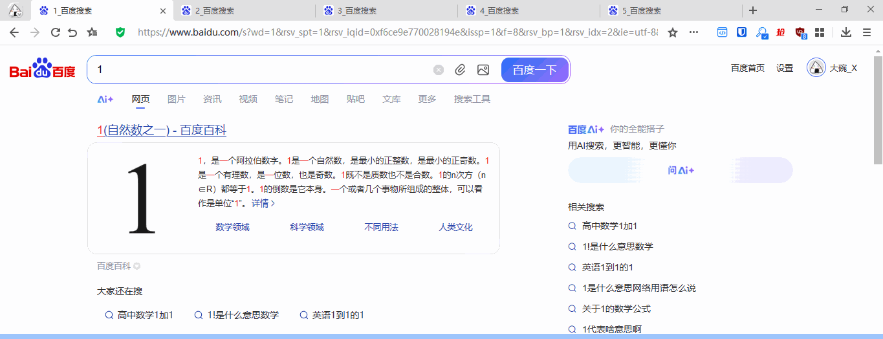Open the bookmarks list icon
This screenshot has height=339, width=883.
(x=93, y=32)
